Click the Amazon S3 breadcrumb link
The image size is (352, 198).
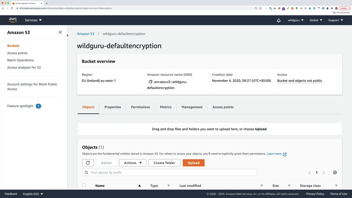click(x=86, y=34)
